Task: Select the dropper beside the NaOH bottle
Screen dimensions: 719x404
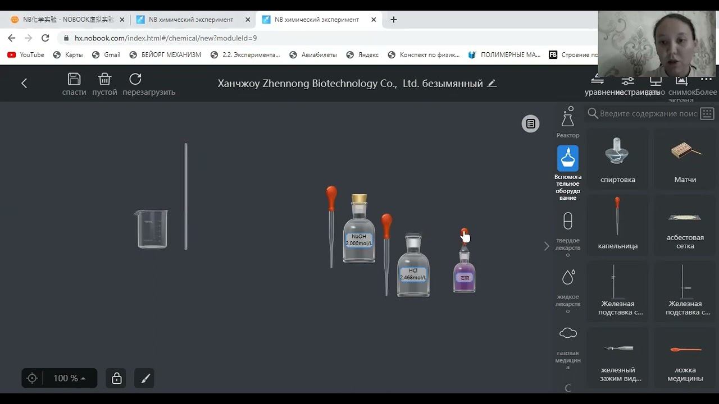Action: click(x=331, y=227)
